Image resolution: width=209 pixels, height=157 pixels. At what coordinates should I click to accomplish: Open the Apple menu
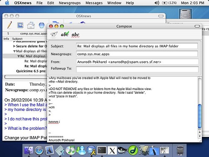tap(7, 3)
